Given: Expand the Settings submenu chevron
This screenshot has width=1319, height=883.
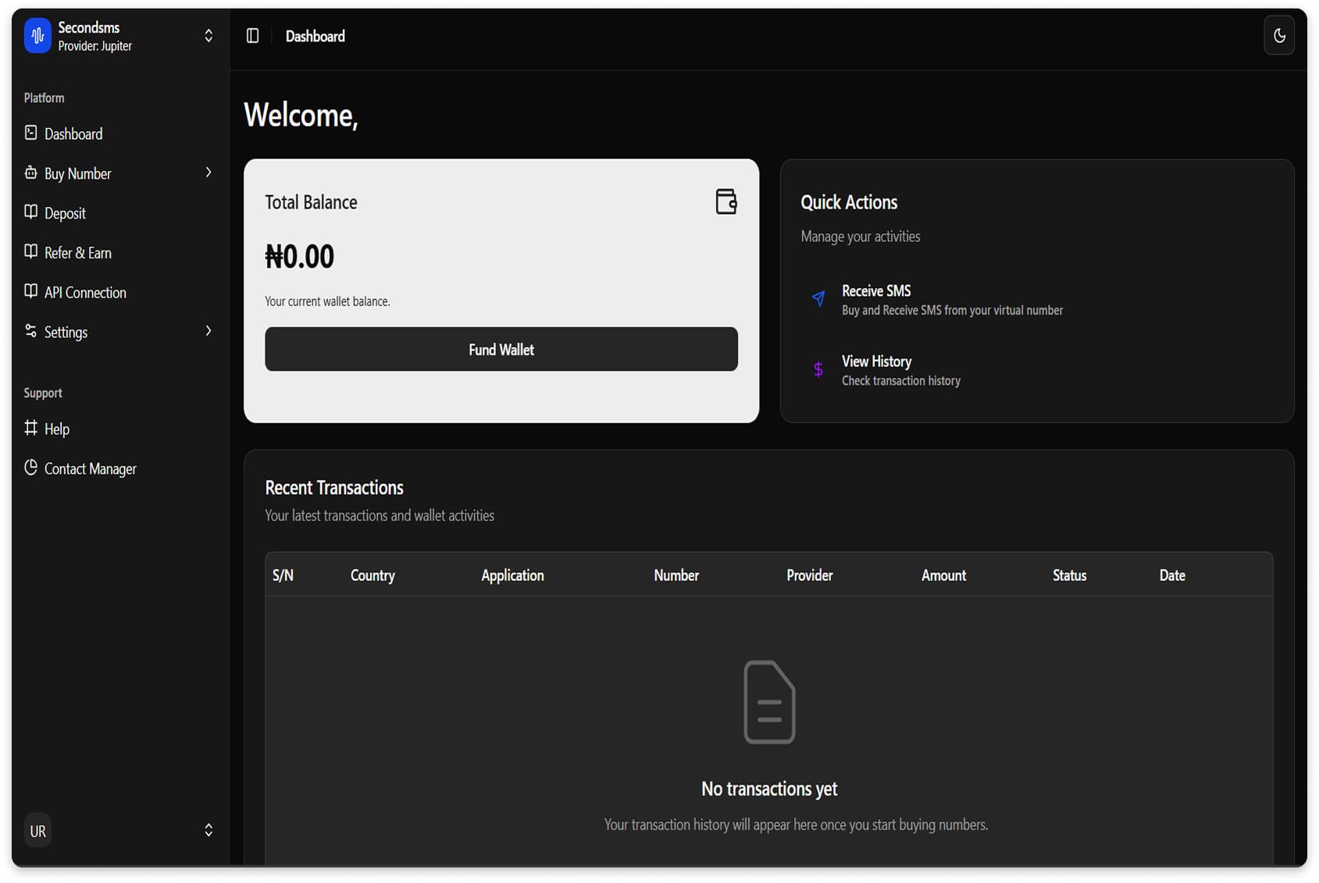Looking at the screenshot, I should click(208, 331).
